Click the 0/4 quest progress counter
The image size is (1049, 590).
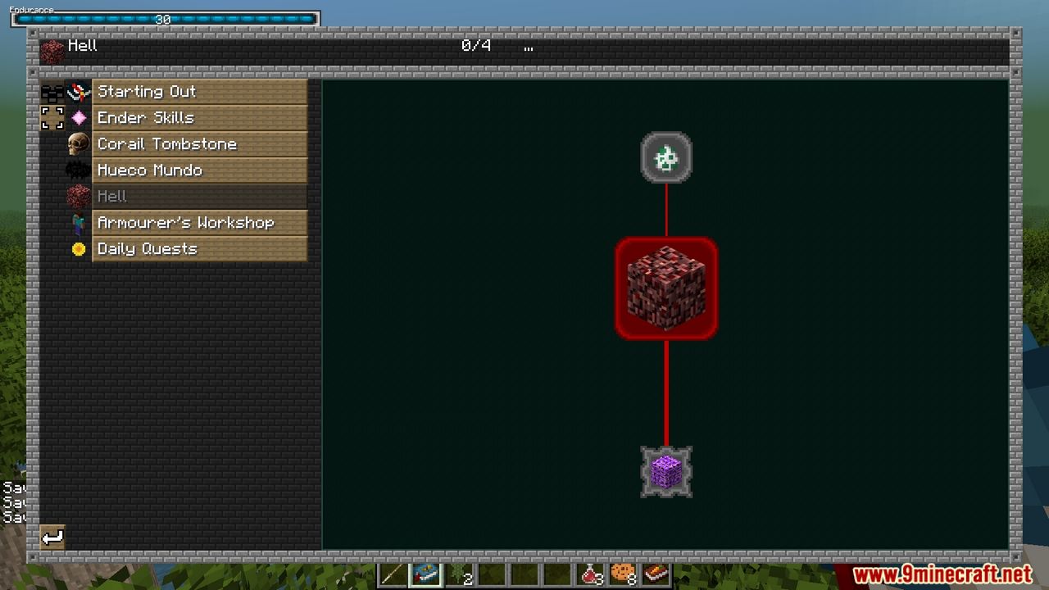coord(476,46)
